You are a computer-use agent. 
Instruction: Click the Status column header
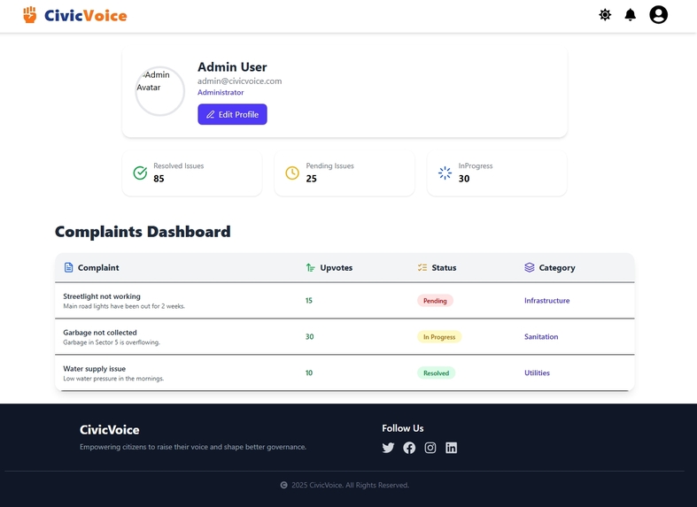click(x=444, y=268)
